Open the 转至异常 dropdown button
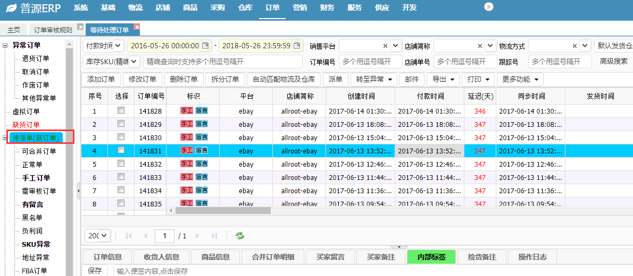Viewport: 633px width, 276px height. [374, 80]
